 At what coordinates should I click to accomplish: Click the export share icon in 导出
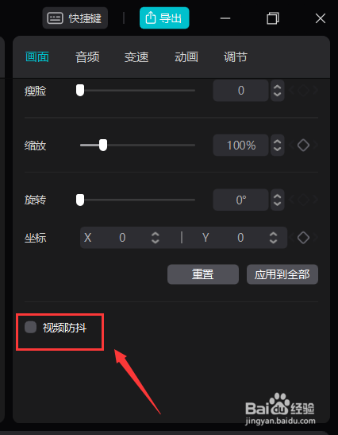click(x=151, y=18)
